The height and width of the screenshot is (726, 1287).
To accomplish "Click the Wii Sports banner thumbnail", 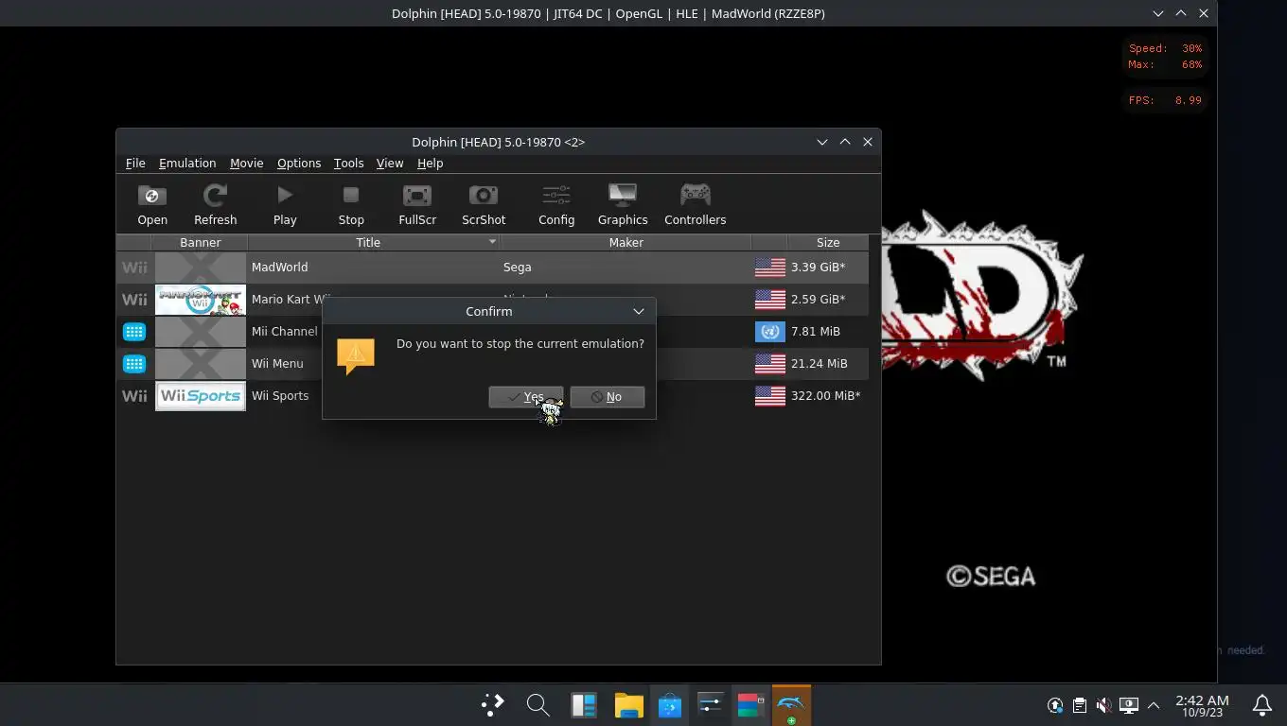I will pyautogui.click(x=201, y=396).
